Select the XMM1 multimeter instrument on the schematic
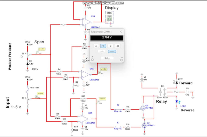The height and width of the screenshot is (137, 207). (110, 18)
